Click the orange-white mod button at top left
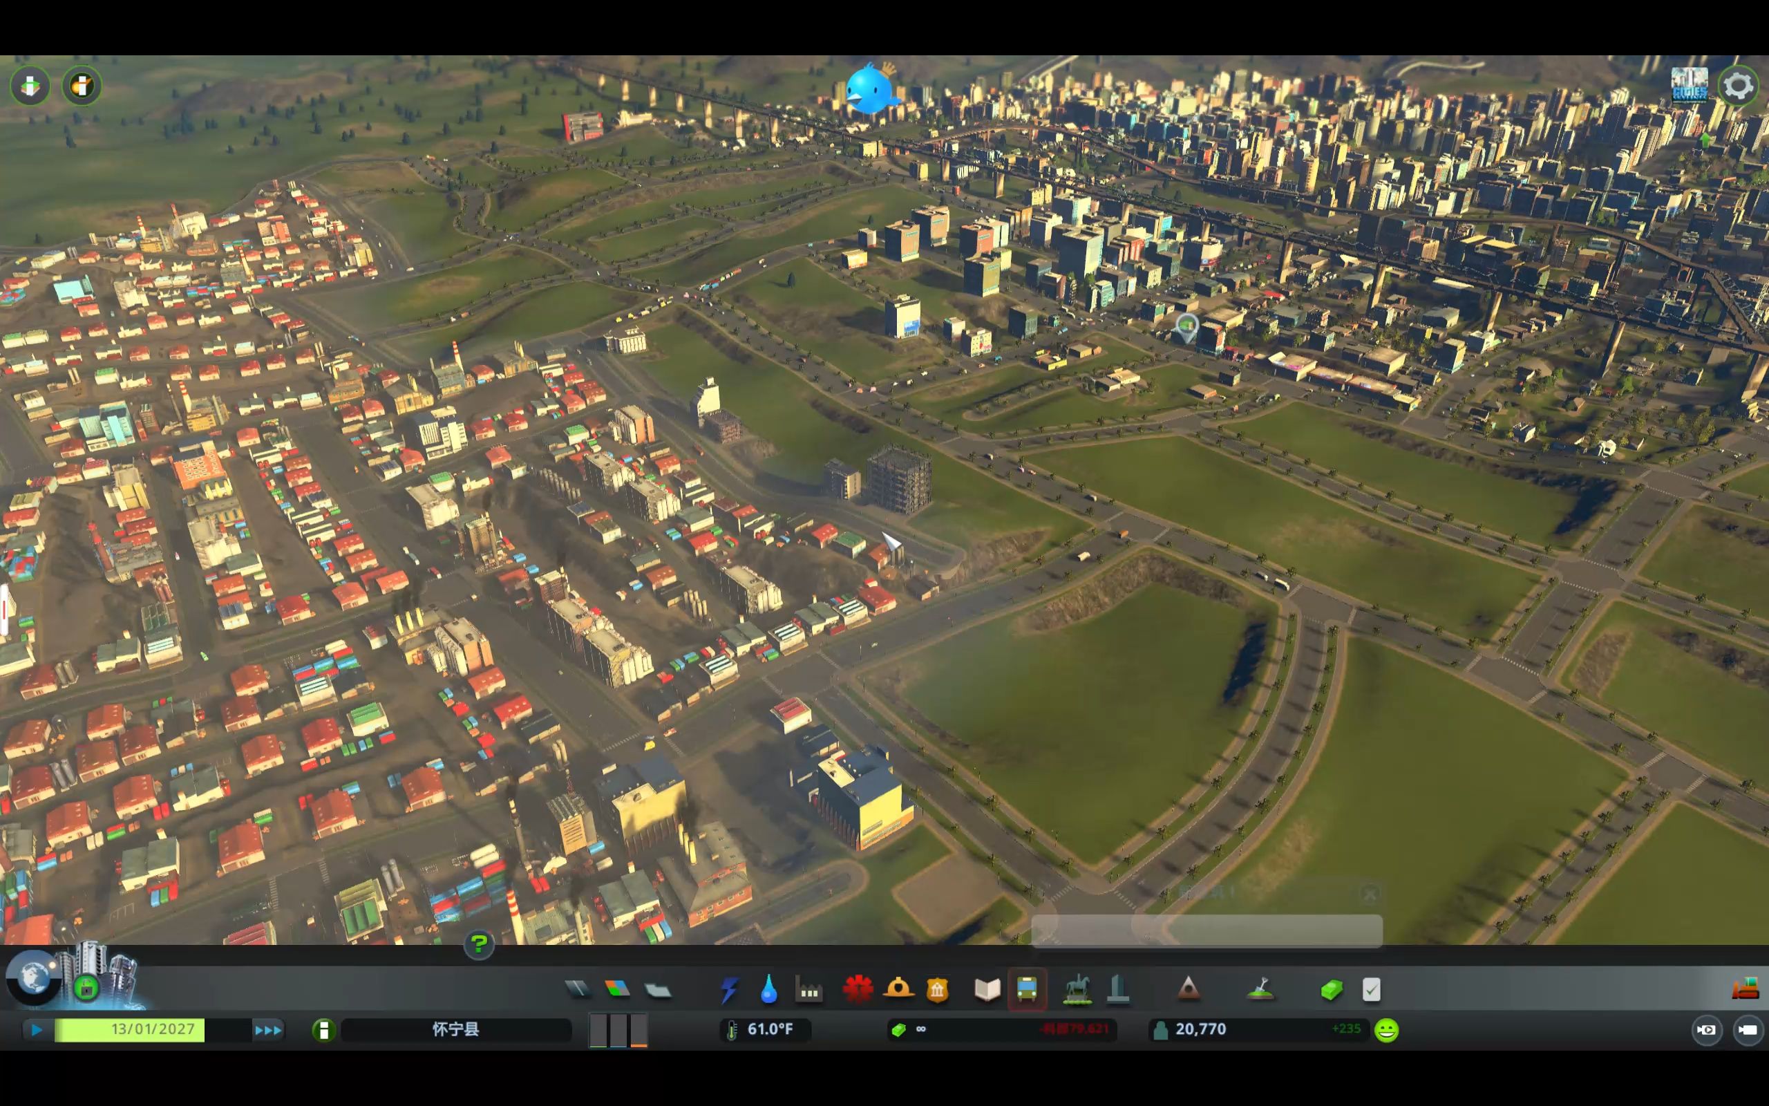Screen dimensions: 1769x1106 pyautogui.click(x=81, y=86)
